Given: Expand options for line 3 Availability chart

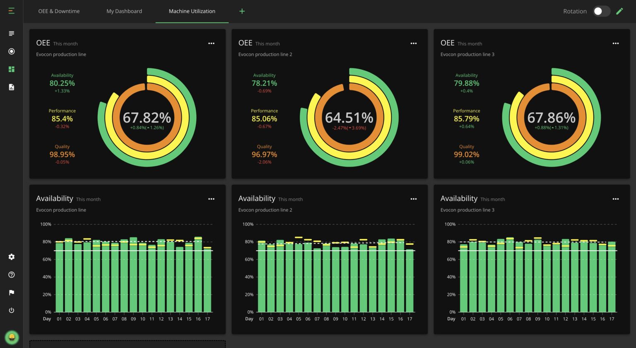Looking at the screenshot, I should tap(615, 199).
